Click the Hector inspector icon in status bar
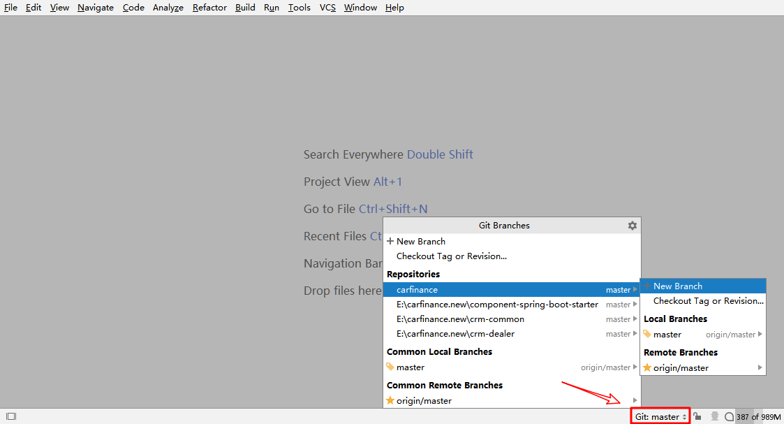 coord(714,416)
